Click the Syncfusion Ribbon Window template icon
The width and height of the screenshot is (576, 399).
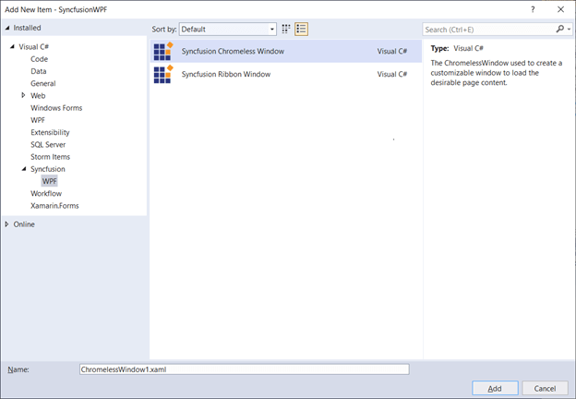pos(163,74)
